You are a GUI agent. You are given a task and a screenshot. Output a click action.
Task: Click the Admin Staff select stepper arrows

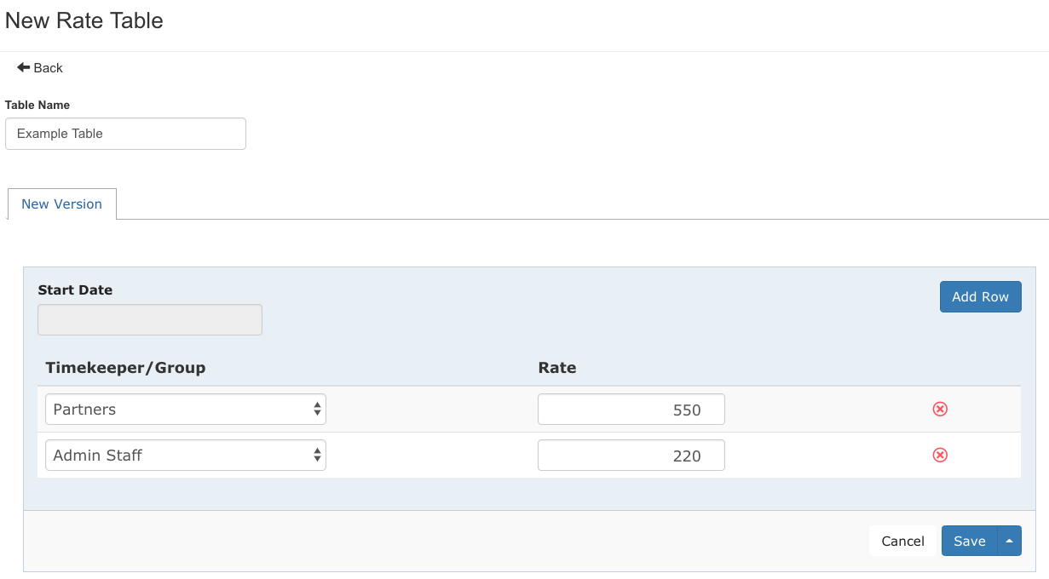tap(318, 455)
